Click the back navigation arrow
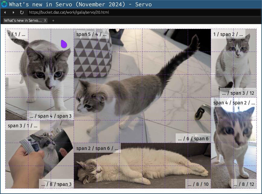Viewport: 262px width, 194px height. tap(5, 13)
